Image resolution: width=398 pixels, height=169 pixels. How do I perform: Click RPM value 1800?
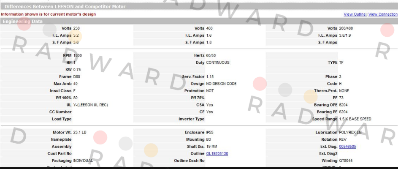pyautogui.click(x=77, y=55)
